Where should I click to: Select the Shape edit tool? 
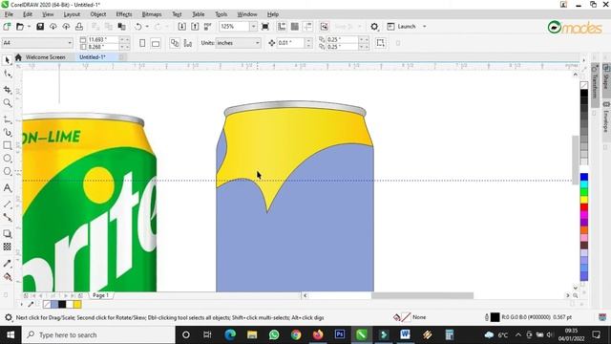(x=7, y=74)
